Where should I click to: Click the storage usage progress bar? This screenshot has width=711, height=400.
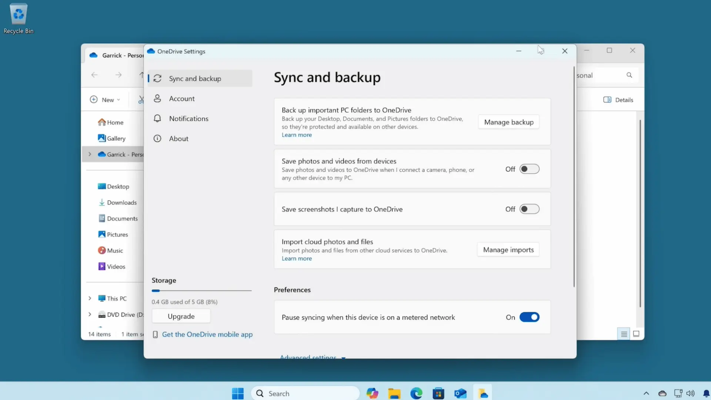[x=201, y=291]
